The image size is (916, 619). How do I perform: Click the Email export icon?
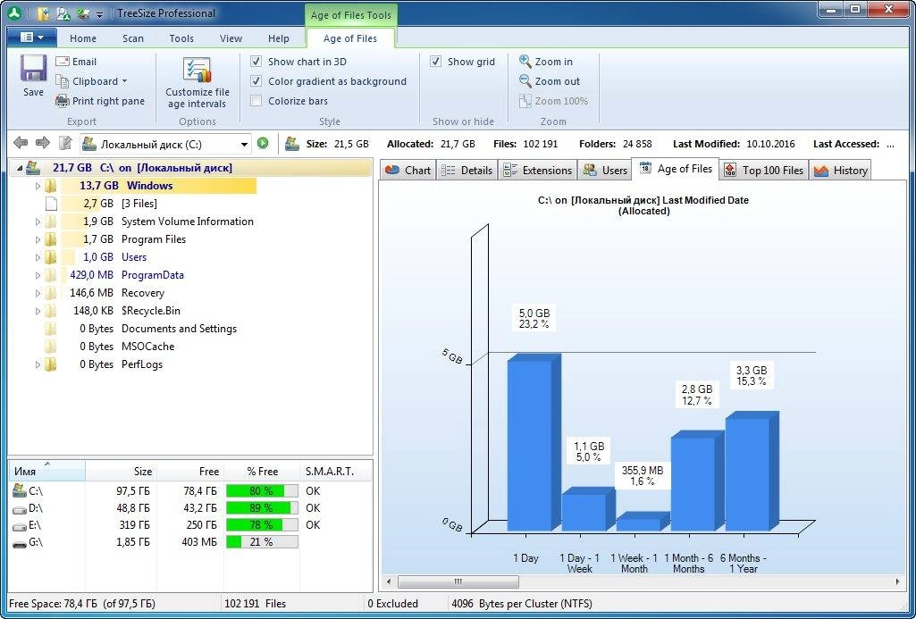point(63,62)
